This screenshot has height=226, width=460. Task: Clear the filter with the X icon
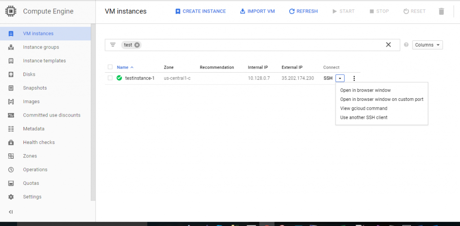coord(389,45)
